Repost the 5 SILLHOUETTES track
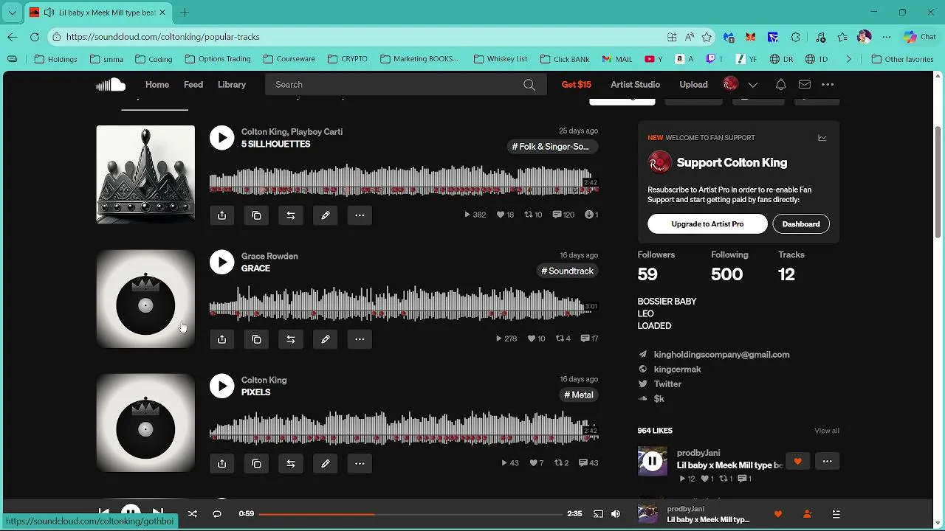This screenshot has height=531, width=945. click(291, 215)
